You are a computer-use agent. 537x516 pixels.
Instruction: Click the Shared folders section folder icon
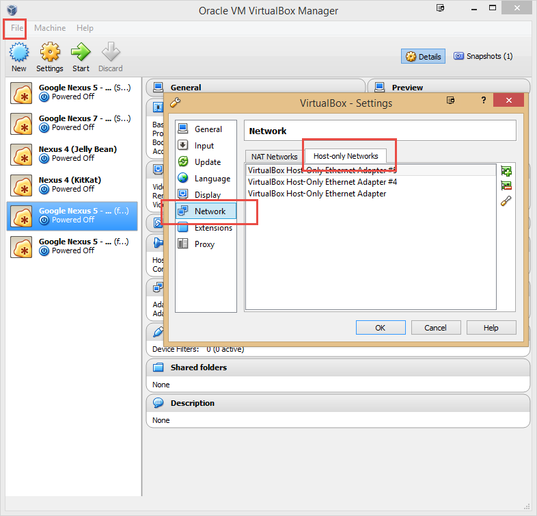(x=159, y=367)
